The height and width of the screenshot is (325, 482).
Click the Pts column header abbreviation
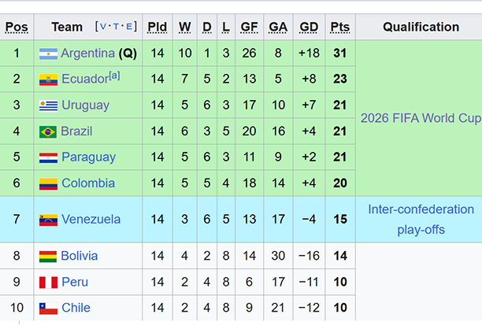point(340,27)
